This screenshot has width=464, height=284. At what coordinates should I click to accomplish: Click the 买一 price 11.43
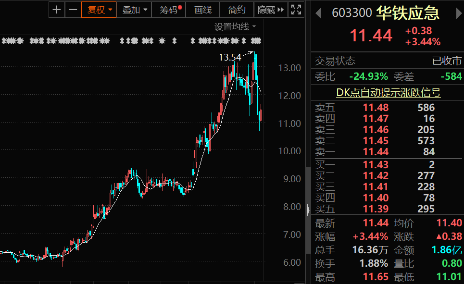pyautogui.click(x=376, y=165)
